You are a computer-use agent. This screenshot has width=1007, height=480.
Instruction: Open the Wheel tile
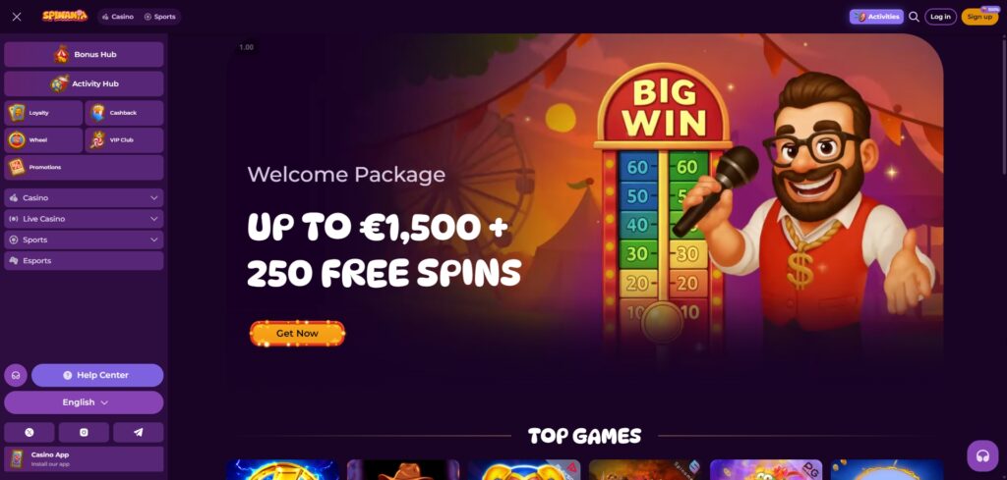[43, 139]
